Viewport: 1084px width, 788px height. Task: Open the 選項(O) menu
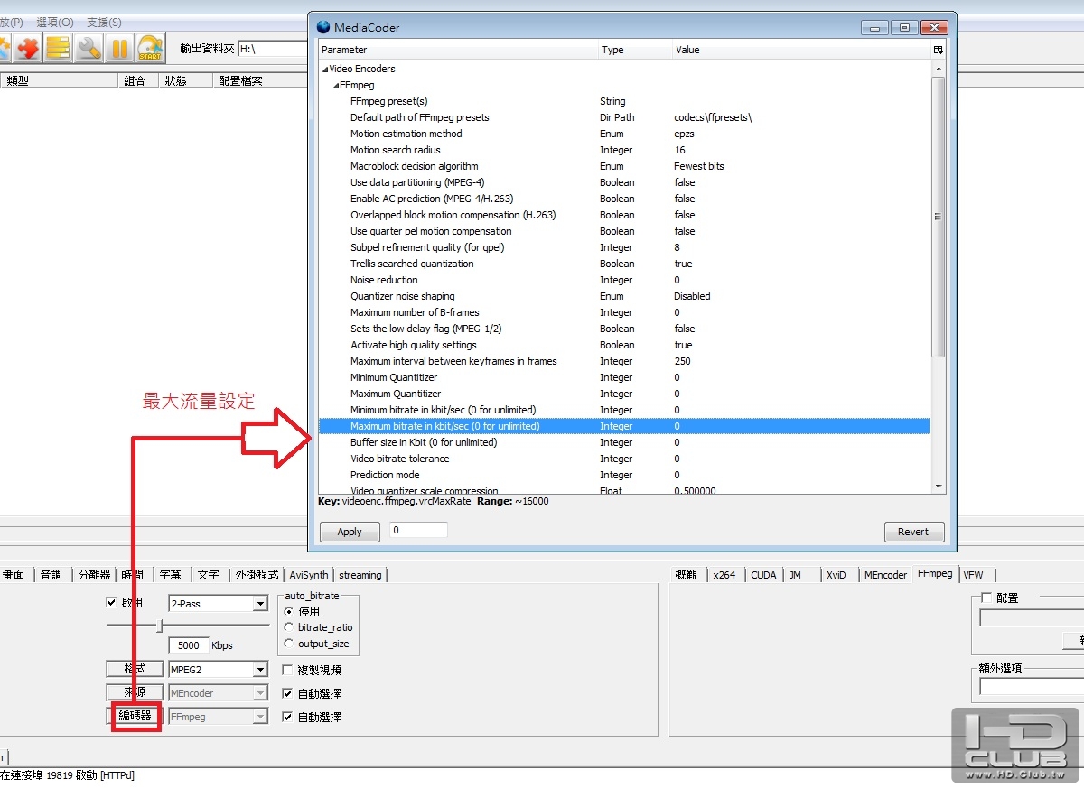click(x=55, y=22)
